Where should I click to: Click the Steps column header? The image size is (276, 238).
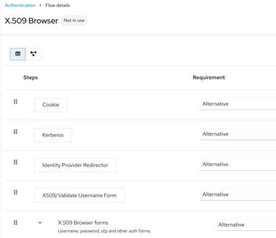(30, 78)
